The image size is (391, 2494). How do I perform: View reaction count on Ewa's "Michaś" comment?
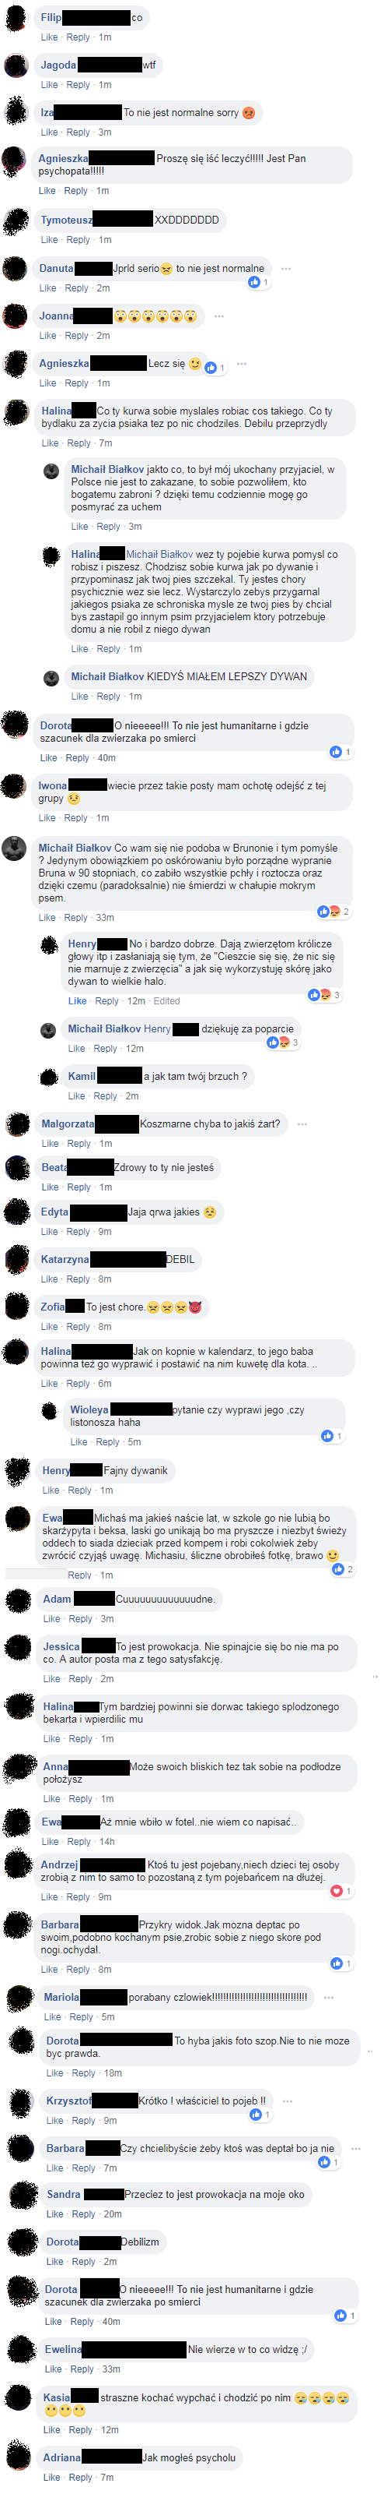point(342,1569)
